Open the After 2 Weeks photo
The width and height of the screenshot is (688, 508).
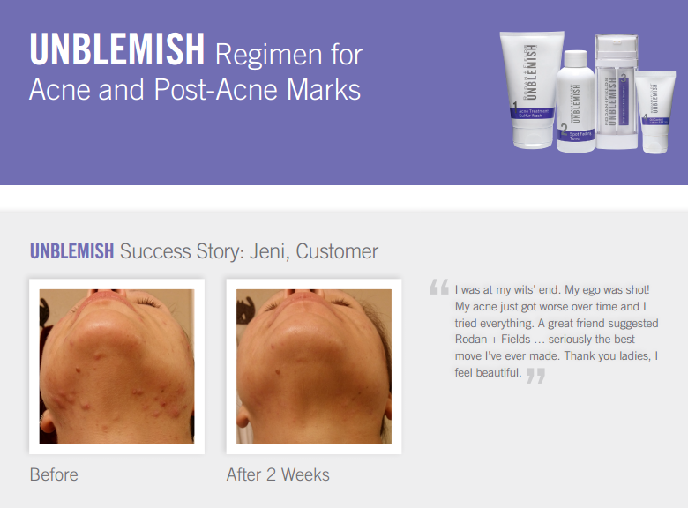(x=314, y=366)
